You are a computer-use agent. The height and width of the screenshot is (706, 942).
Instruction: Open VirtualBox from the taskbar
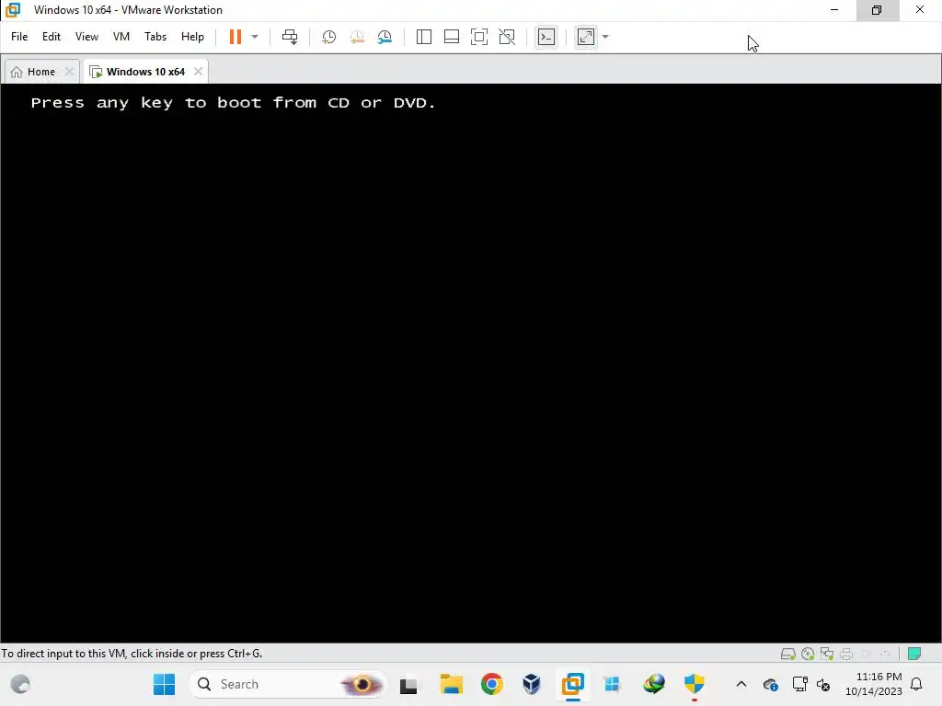click(x=532, y=684)
